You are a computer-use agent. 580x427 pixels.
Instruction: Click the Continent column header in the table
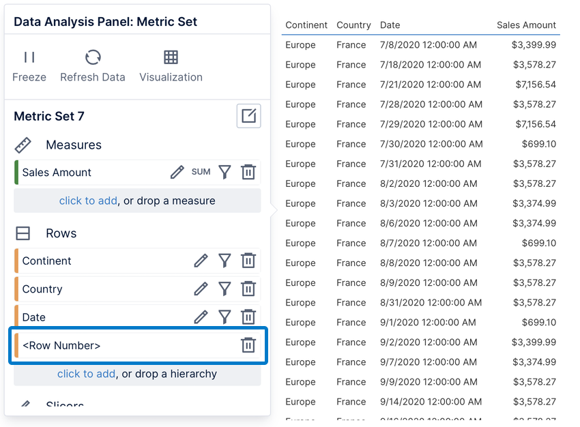coord(306,25)
